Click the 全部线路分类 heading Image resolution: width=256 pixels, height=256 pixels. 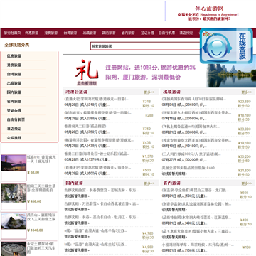(17, 45)
